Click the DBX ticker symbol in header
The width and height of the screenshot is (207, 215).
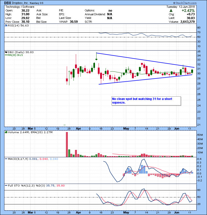[x=8, y=3]
